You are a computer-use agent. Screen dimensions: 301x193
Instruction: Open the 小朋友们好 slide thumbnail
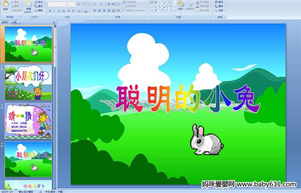[29, 82]
